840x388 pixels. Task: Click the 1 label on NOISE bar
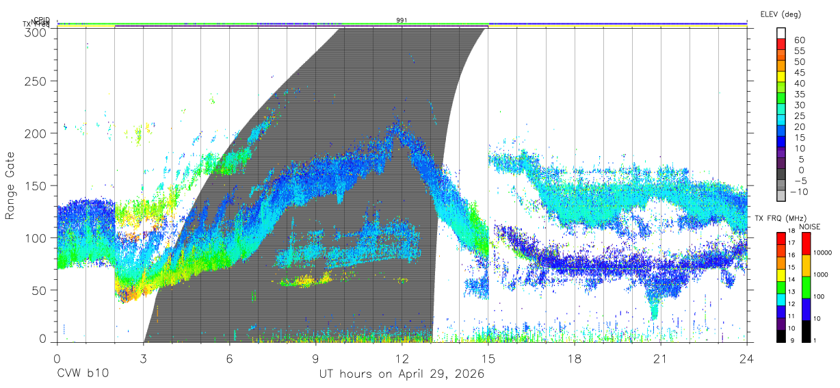(816, 341)
